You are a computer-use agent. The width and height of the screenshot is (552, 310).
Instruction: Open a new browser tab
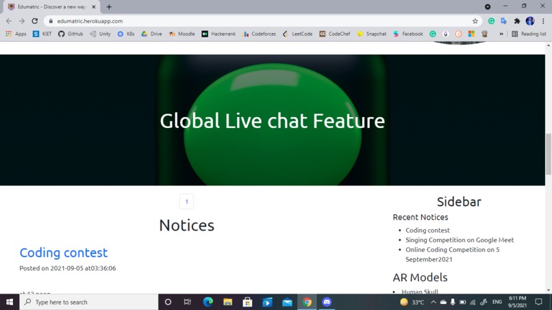109,7
